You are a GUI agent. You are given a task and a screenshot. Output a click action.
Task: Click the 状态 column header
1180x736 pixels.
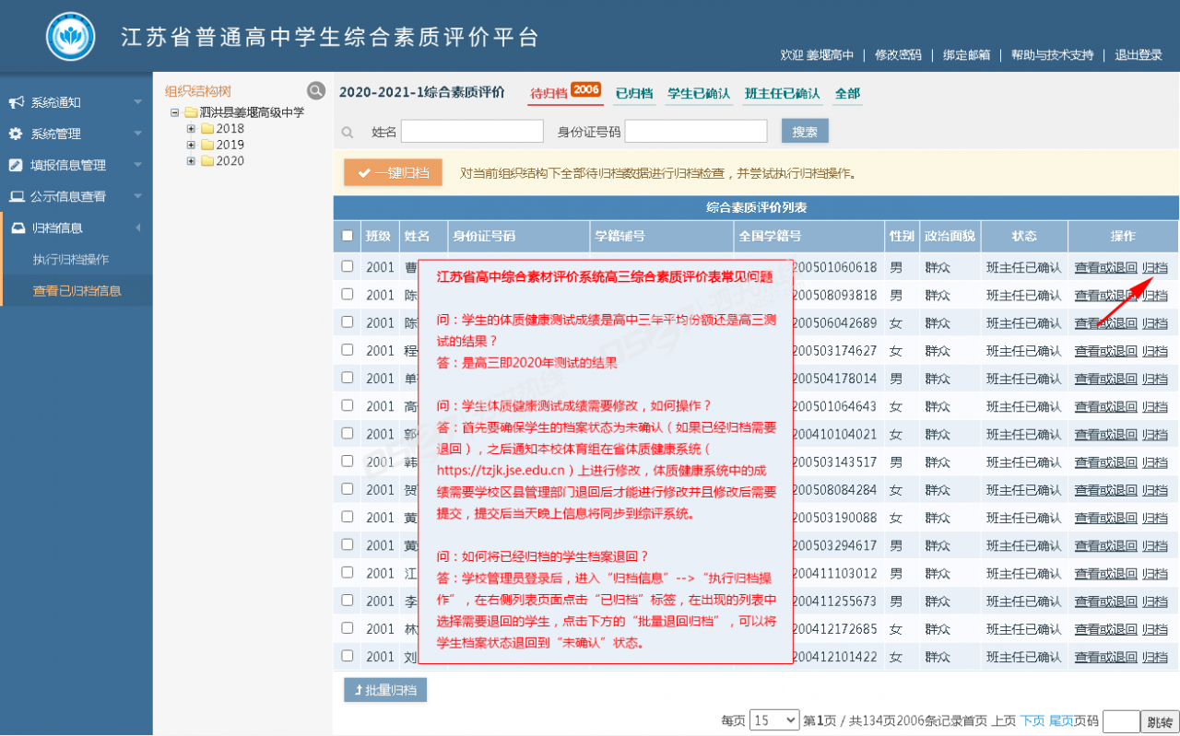1023,236
